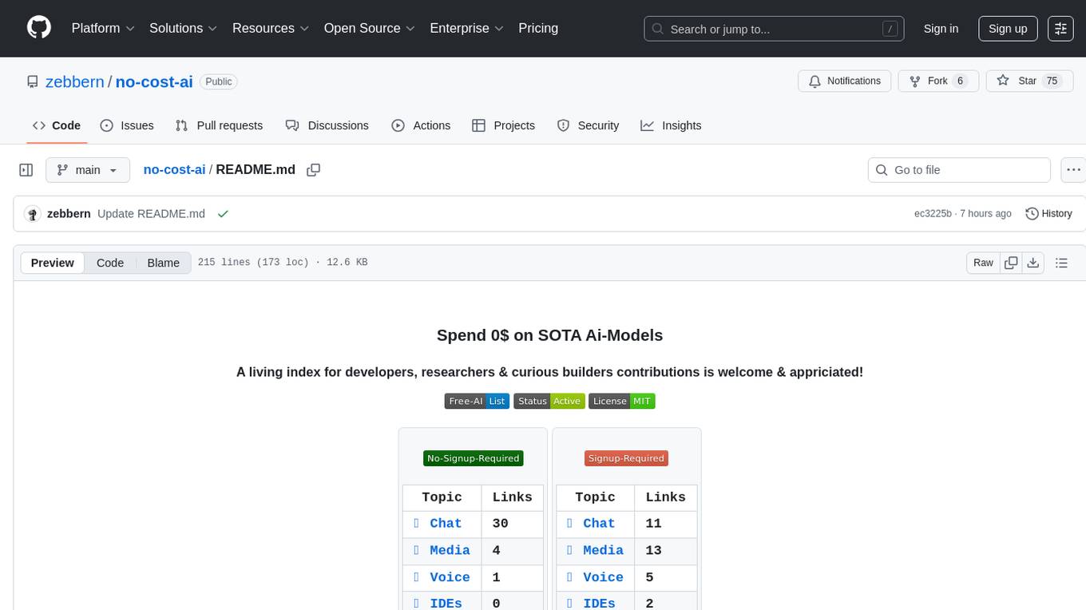Open the Security tab

pos(588,125)
